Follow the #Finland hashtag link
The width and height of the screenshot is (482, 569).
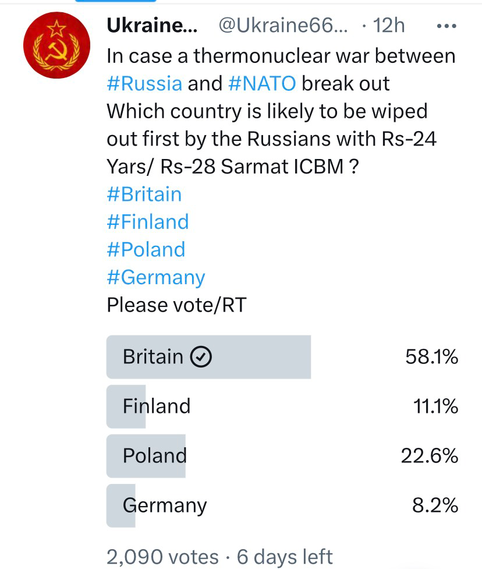pos(148,222)
